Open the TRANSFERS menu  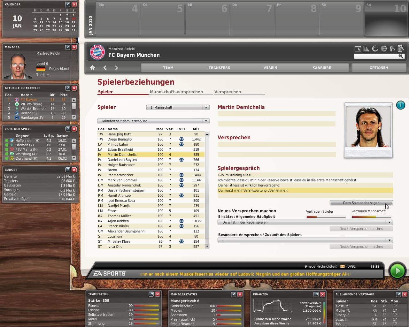pyautogui.click(x=219, y=68)
